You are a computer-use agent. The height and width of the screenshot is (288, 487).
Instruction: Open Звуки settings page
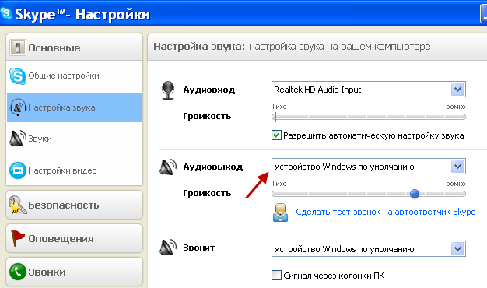pyautogui.click(x=74, y=139)
